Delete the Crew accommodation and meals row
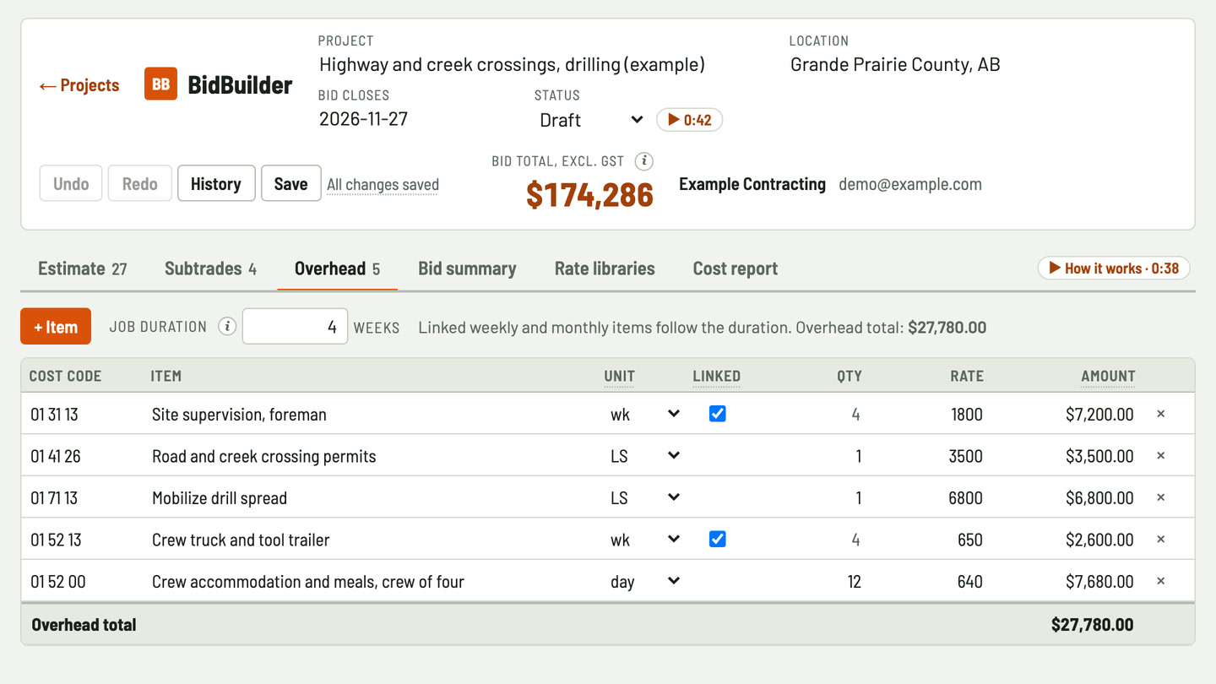Viewport: 1216px width, 684px height. (1161, 582)
